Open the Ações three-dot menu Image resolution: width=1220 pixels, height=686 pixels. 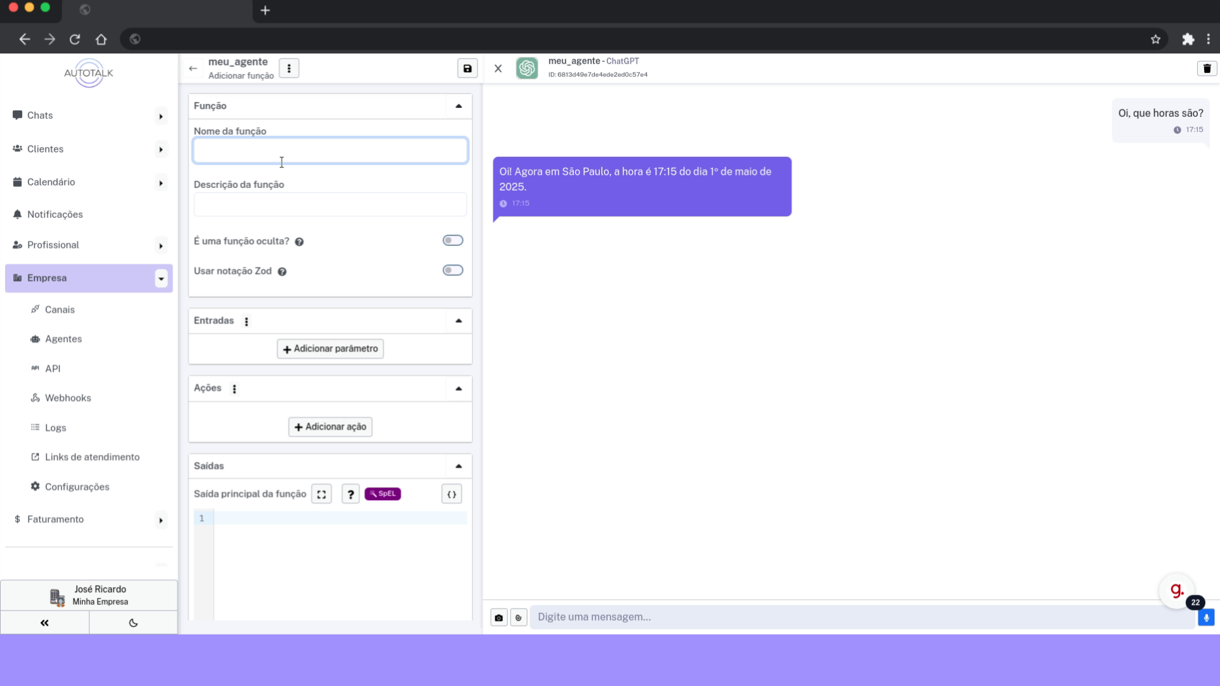tap(234, 389)
